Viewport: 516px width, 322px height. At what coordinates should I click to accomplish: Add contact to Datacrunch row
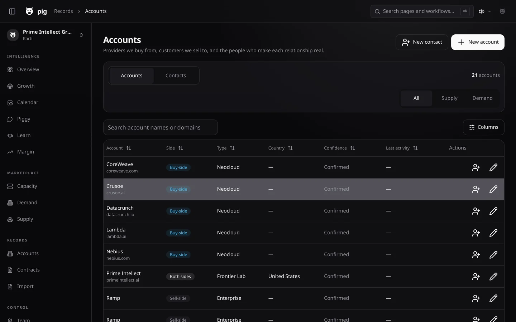[x=476, y=211]
